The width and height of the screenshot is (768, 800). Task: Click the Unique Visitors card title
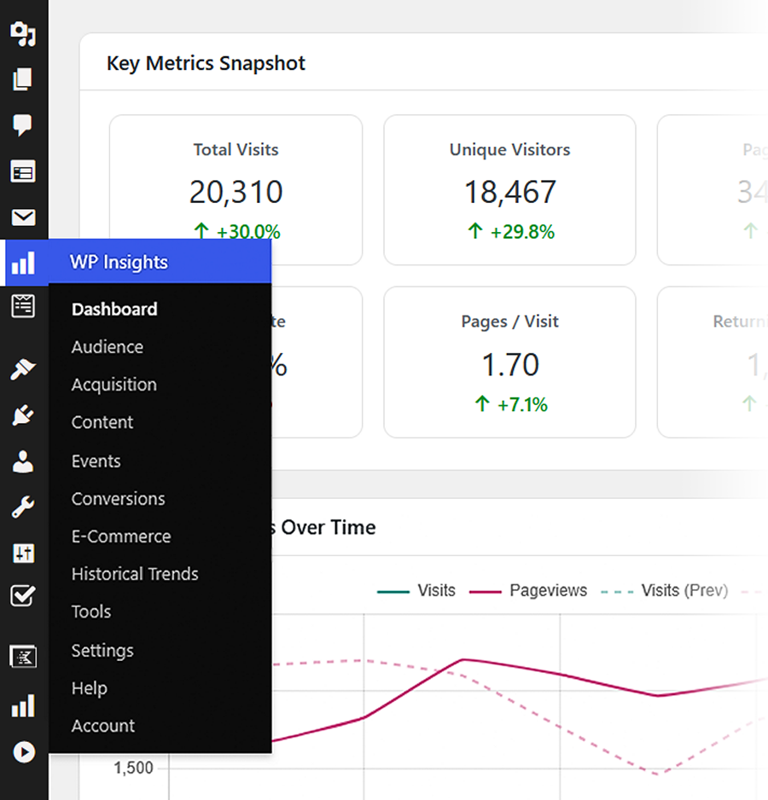509,150
